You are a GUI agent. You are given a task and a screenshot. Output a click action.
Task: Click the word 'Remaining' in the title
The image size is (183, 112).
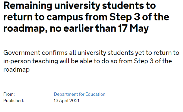pyautogui.click(x=28, y=6)
